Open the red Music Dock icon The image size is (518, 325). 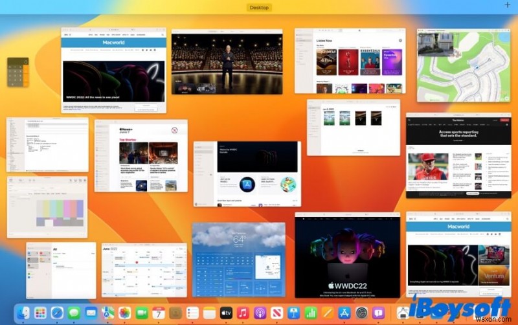[243, 313]
